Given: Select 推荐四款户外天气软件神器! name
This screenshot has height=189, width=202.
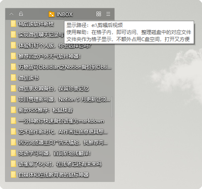Looking at the screenshot, I should point(49,56).
